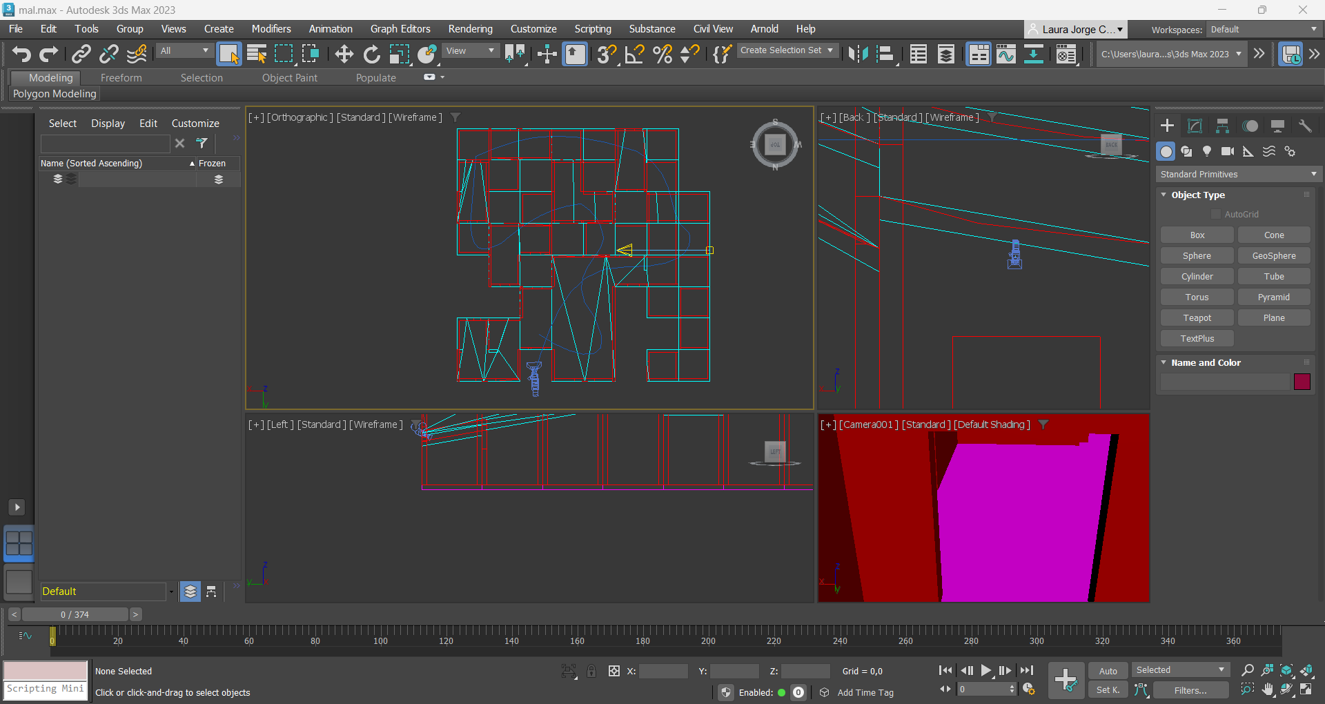Open the key Filters... button
This screenshot has height=704, width=1325.
(x=1190, y=690)
